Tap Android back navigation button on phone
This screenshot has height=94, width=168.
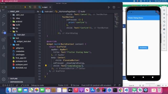[134, 77]
